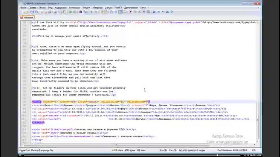Open the Дополнения menu
This screenshot has height=157, width=280.
[x=131, y=8]
